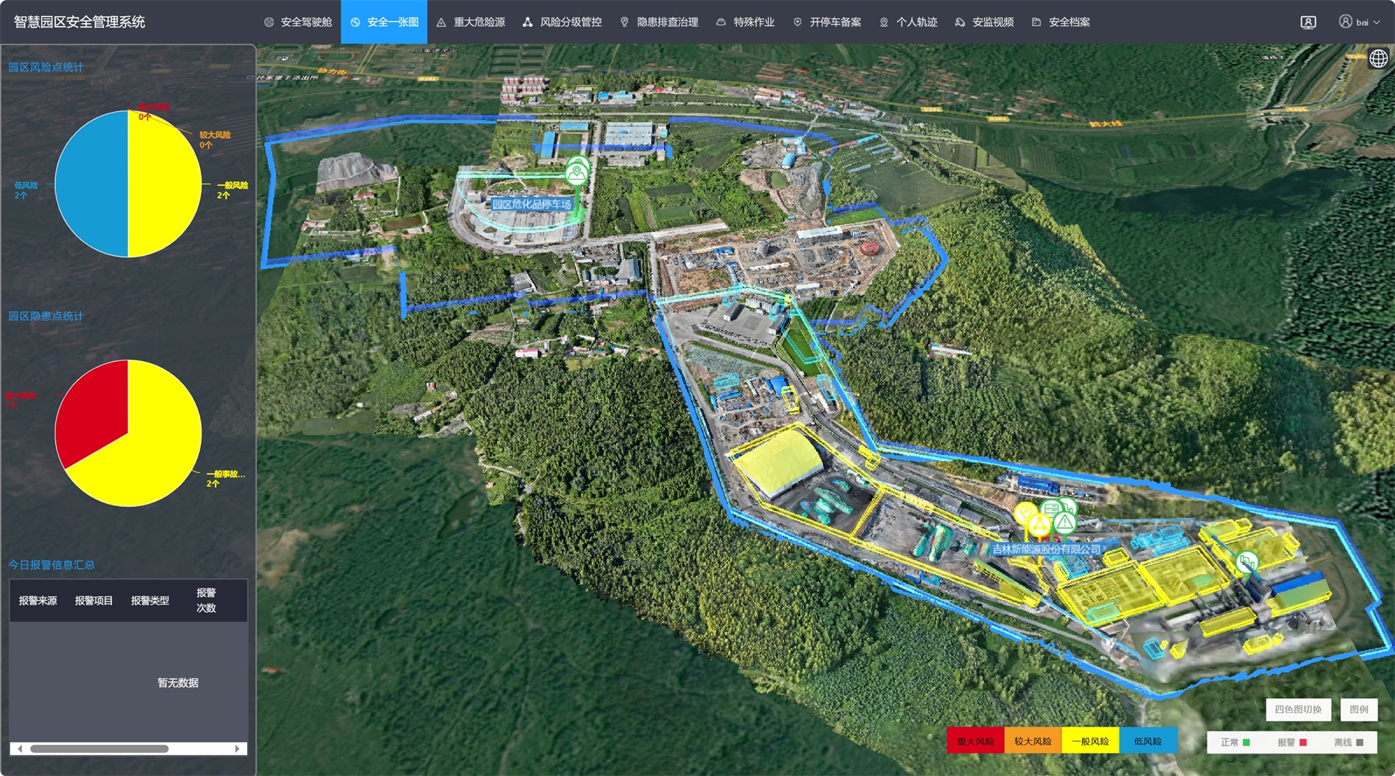Open the 重大危险源 tab

[471, 23]
